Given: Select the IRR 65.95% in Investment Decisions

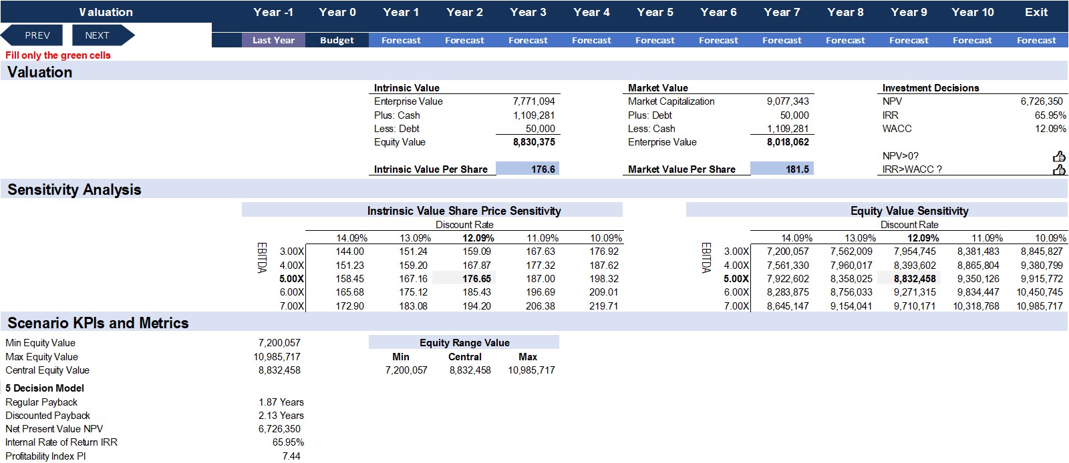Looking at the screenshot, I should pos(1050,115).
